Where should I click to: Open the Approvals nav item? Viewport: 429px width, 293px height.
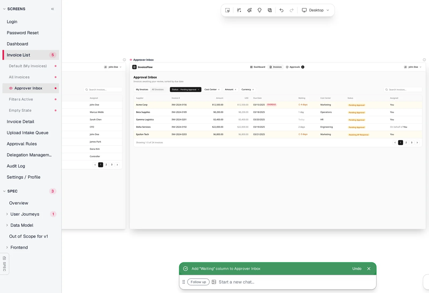point(295,67)
